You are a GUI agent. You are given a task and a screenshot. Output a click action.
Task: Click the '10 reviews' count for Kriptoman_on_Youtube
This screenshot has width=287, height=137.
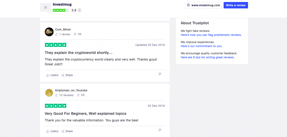coord(66,95)
